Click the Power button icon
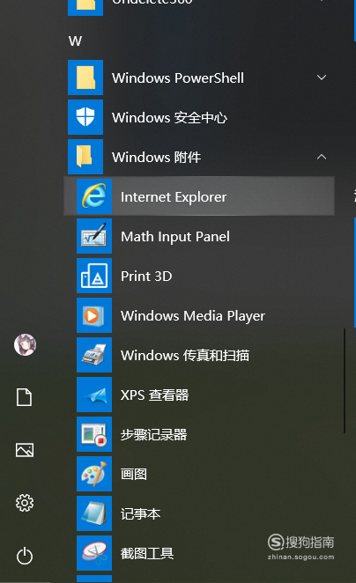 25,556
